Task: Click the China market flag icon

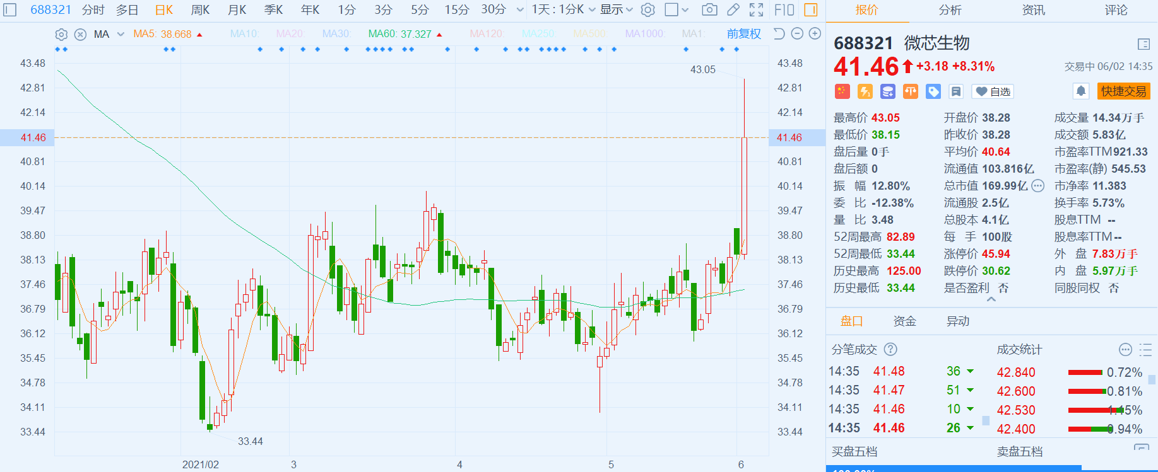Action: pos(842,91)
